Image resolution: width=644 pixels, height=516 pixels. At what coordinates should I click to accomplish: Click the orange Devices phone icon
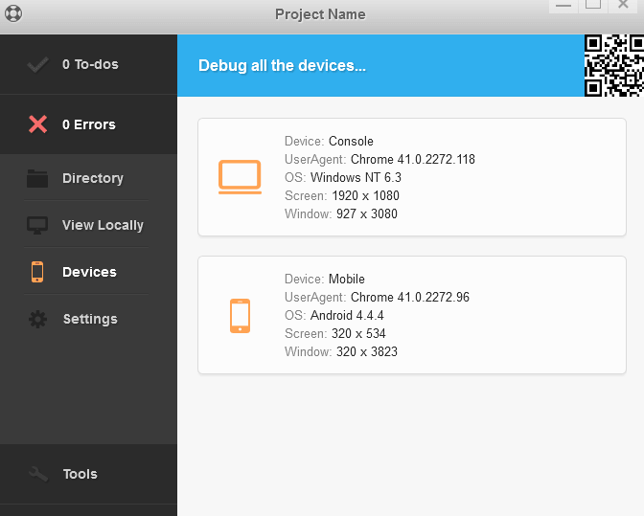coord(37,272)
